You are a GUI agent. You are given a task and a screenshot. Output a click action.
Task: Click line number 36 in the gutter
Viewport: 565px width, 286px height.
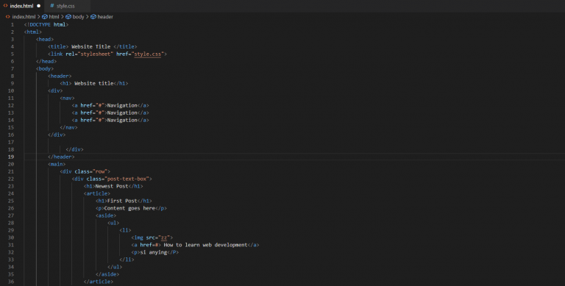click(11, 282)
